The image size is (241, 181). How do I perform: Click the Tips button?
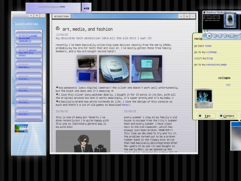coord(207,116)
